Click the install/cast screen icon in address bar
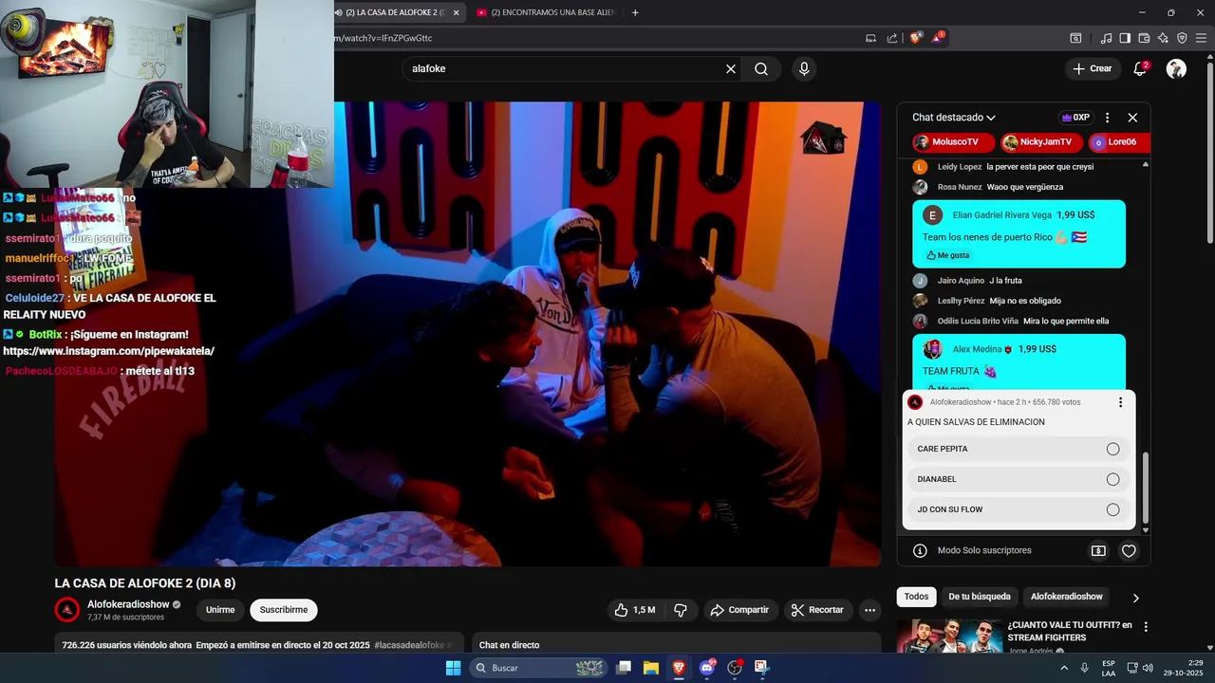 coord(870,38)
